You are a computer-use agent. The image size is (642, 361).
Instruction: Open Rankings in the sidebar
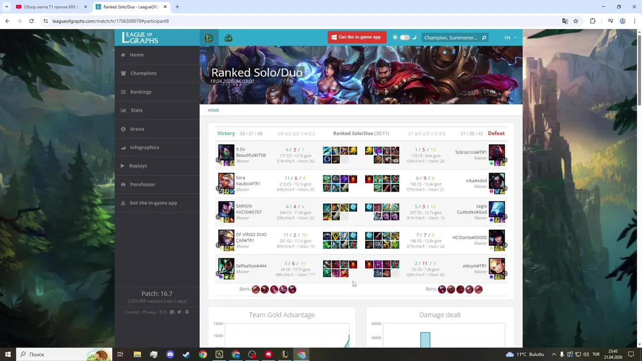point(157,92)
